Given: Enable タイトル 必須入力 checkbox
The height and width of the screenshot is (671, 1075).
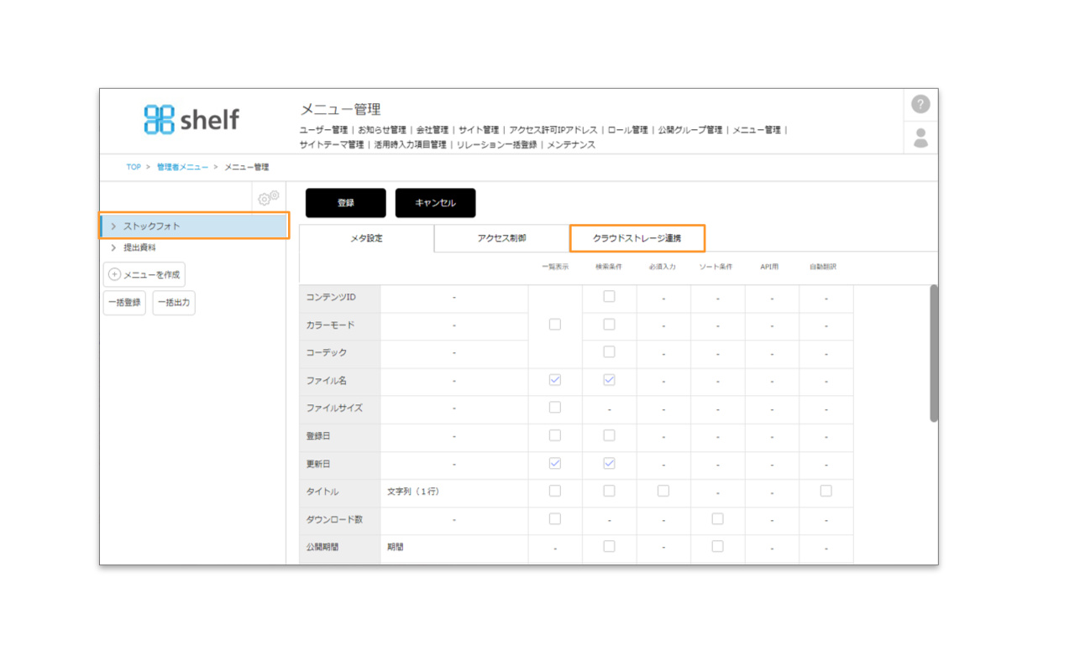Looking at the screenshot, I should [663, 491].
